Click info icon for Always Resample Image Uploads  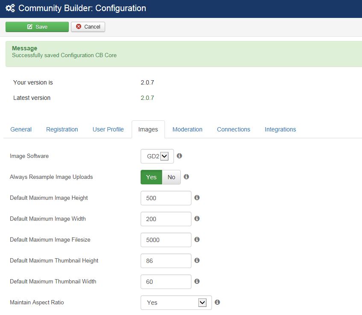(186, 177)
